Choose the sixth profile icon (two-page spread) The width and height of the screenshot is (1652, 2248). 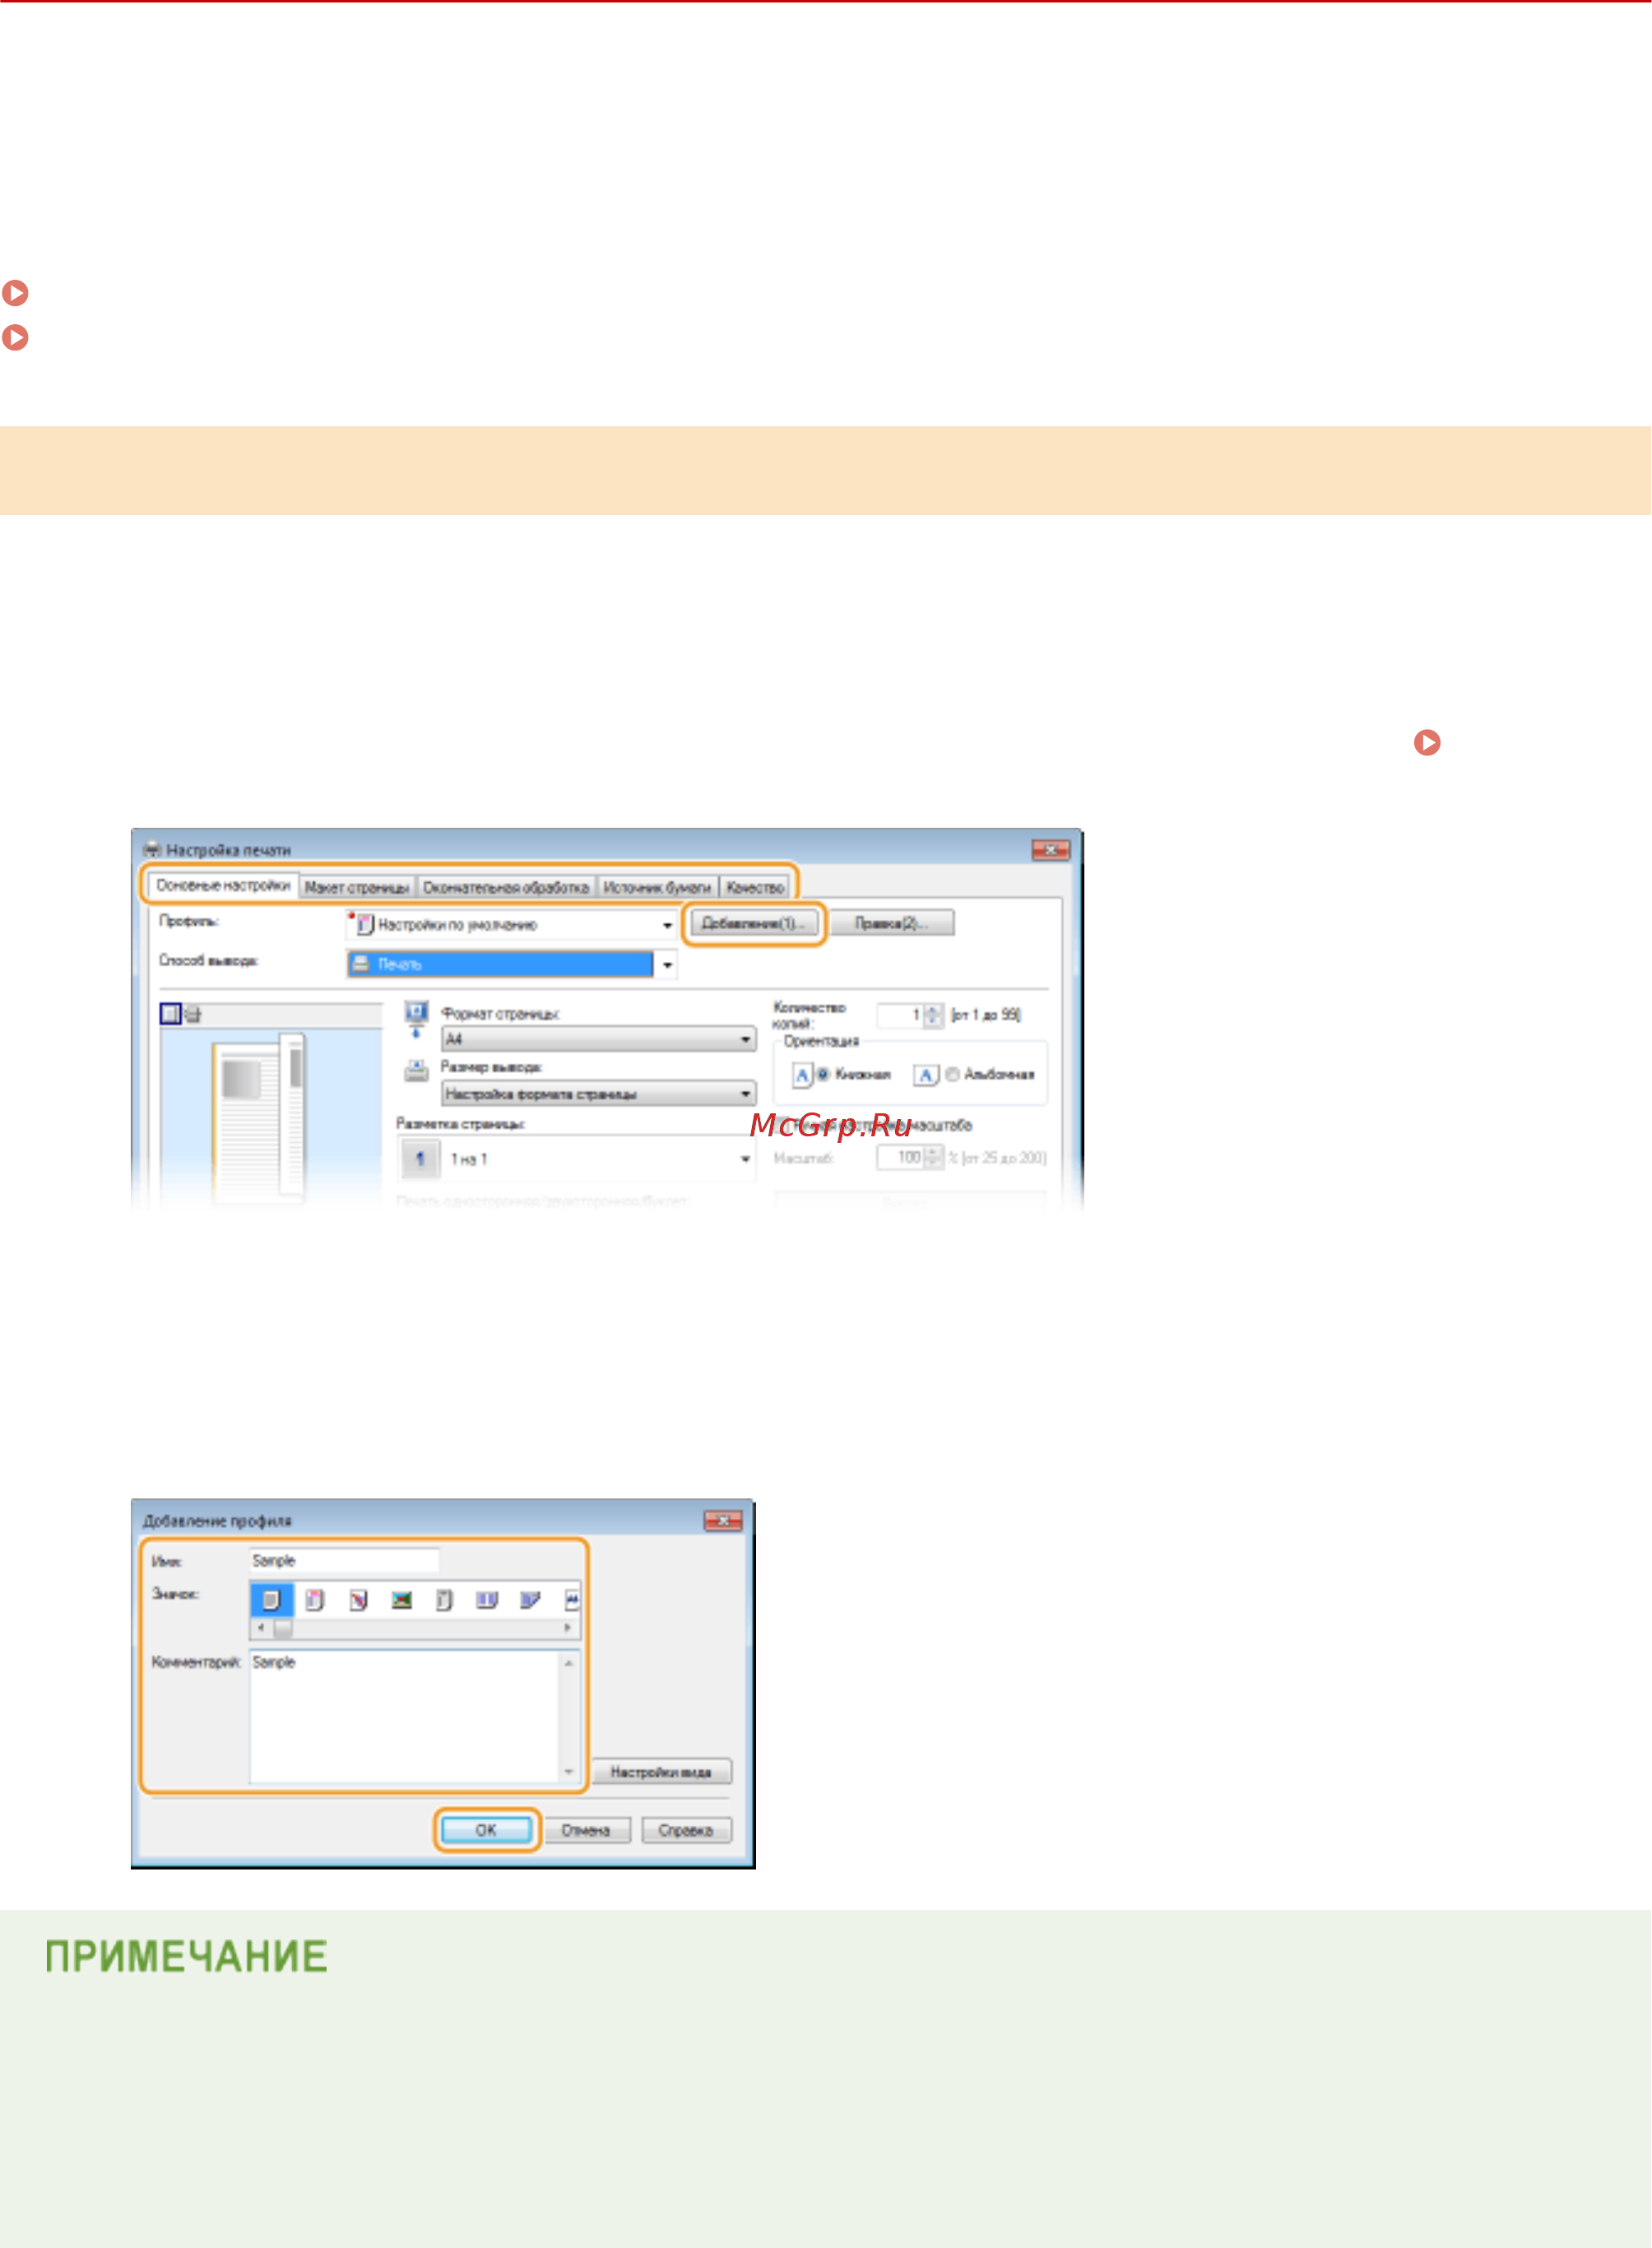click(487, 1601)
